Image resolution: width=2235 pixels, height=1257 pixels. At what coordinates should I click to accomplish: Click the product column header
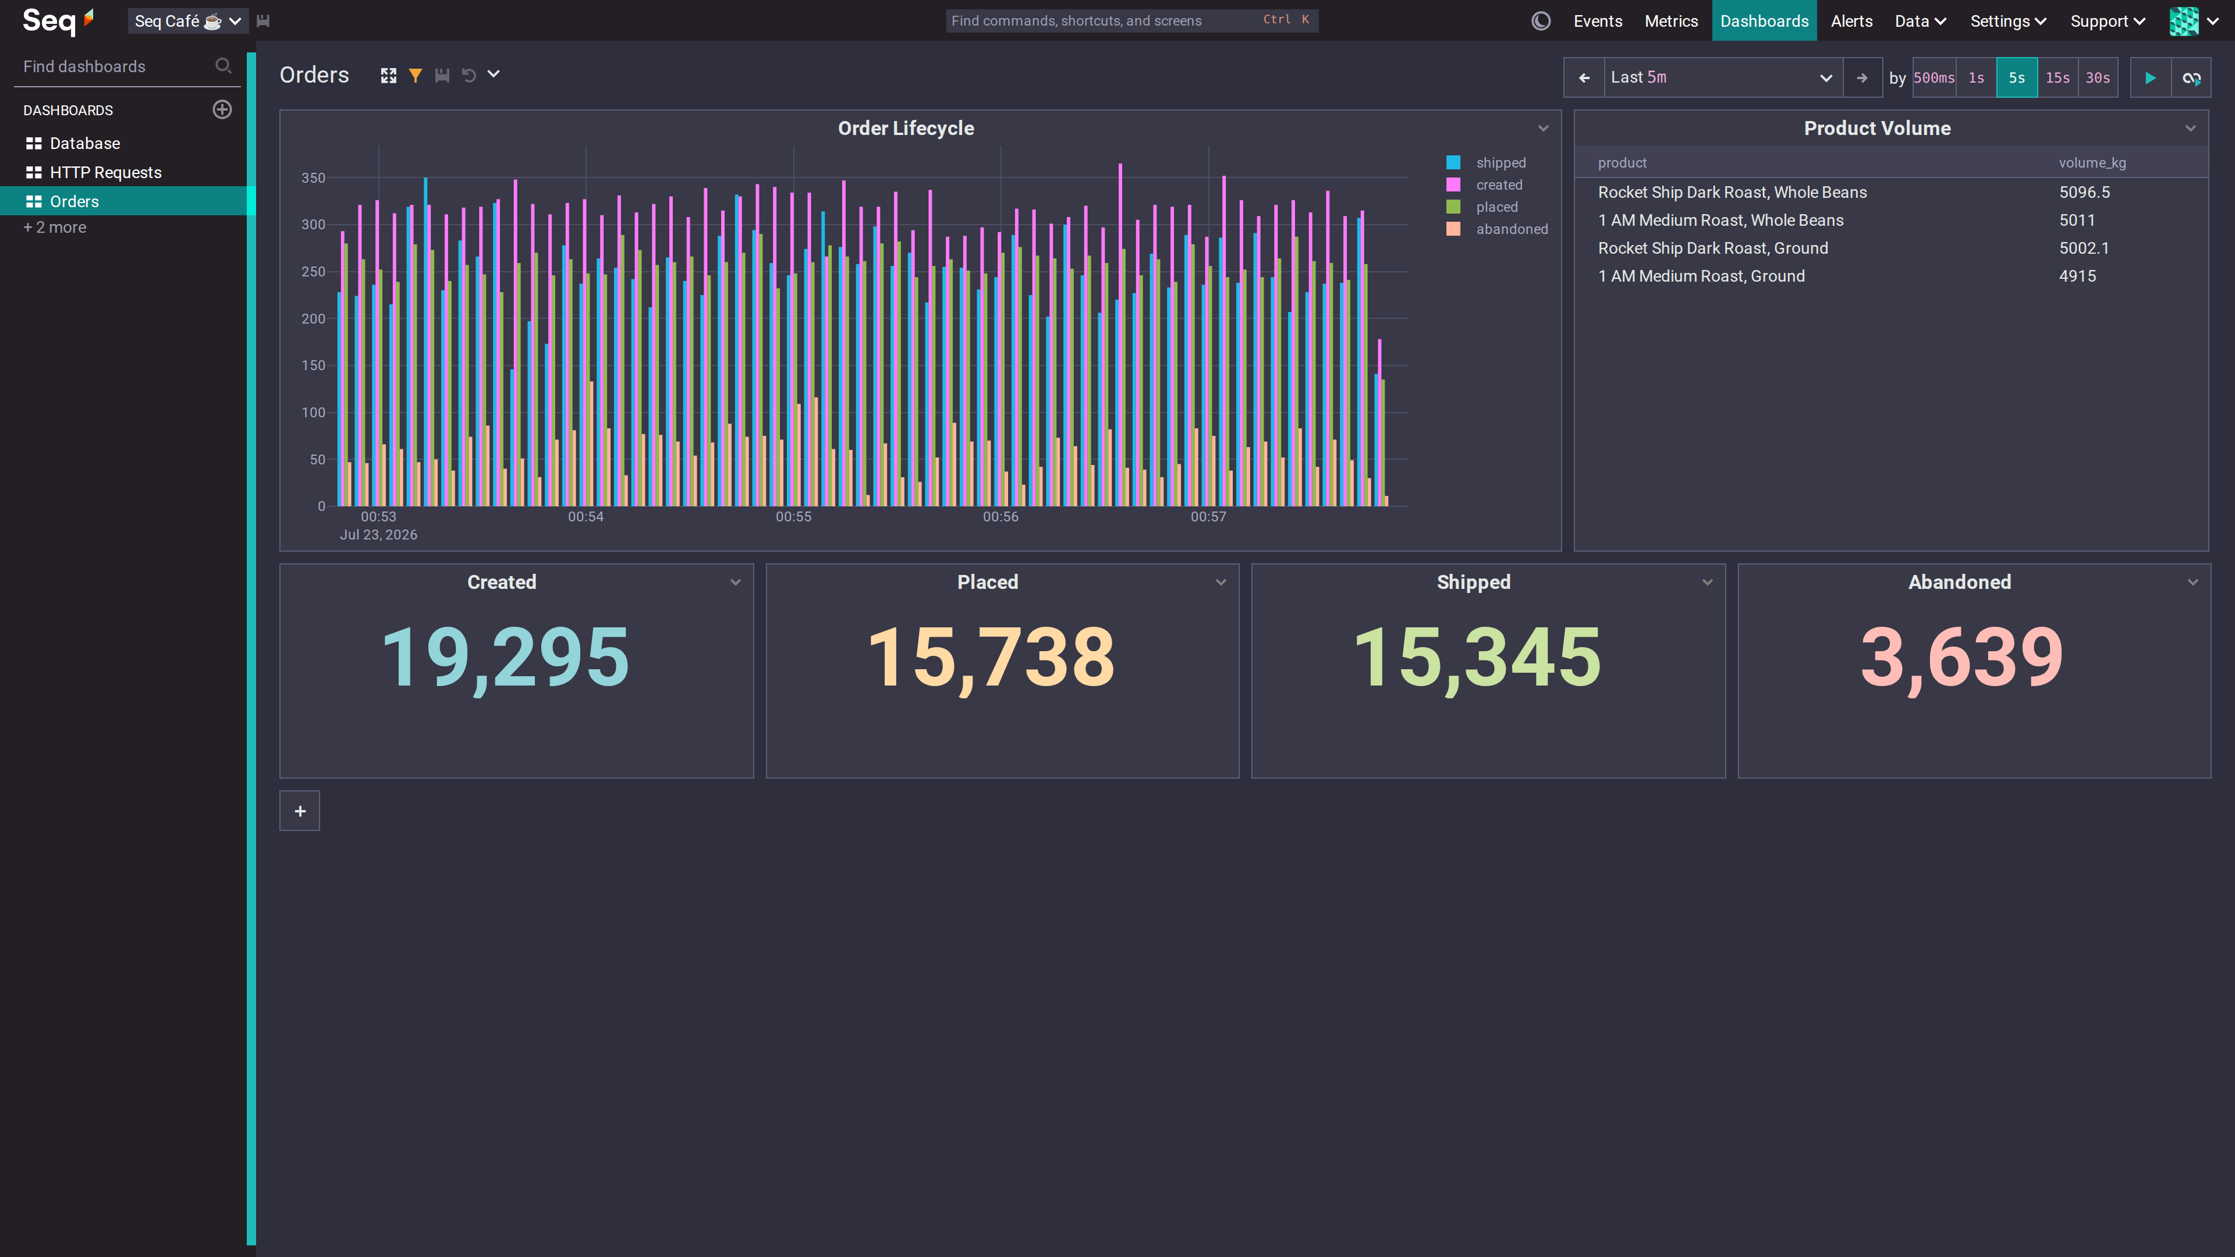coord(1622,162)
